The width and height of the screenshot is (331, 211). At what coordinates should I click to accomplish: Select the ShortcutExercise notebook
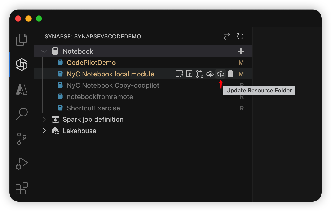pyautogui.click(x=93, y=108)
